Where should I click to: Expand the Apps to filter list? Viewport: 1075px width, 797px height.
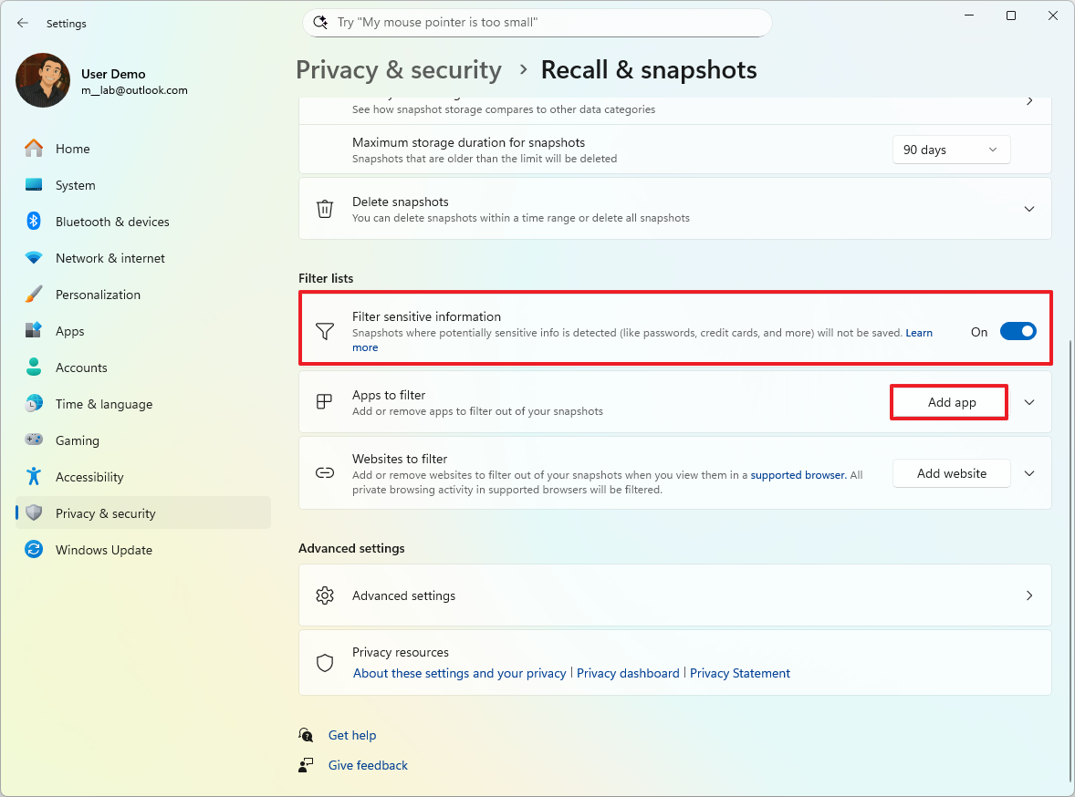[x=1029, y=402]
